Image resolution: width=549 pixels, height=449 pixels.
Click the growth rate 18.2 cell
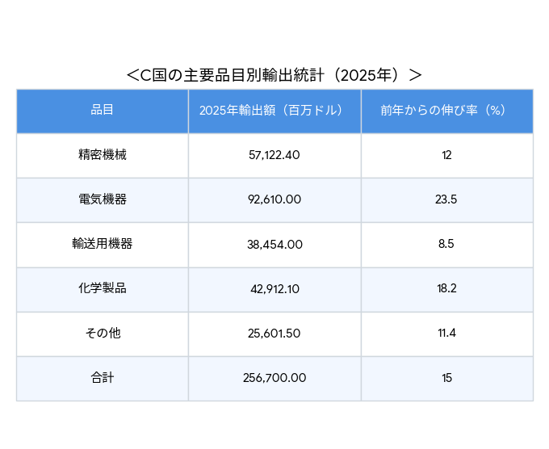pos(446,288)
